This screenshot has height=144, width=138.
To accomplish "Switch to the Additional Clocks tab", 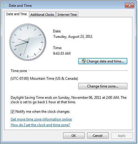I will pyautogui.click(x=42, y=15).
